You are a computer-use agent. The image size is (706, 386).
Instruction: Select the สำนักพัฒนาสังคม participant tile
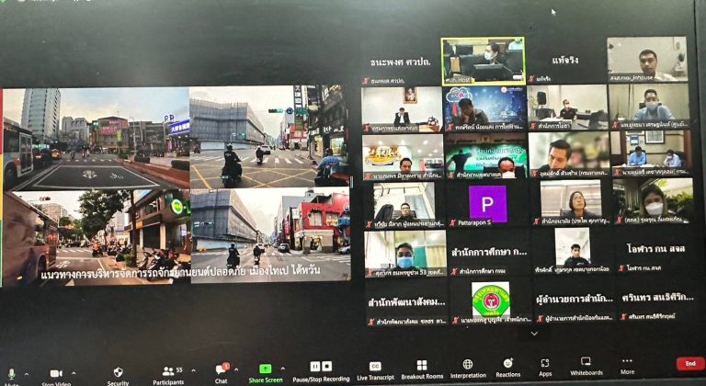click(406, 301)
